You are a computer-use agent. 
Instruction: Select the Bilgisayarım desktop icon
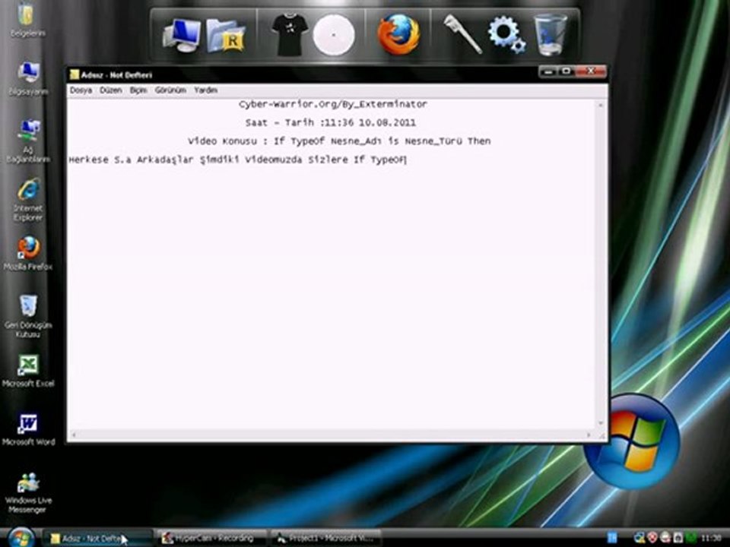pyautogui.click(x=28, y=79)
